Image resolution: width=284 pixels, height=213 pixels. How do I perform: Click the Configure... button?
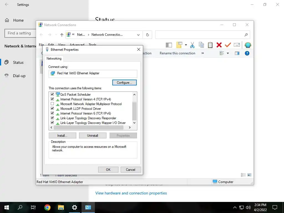pos(125,83)
